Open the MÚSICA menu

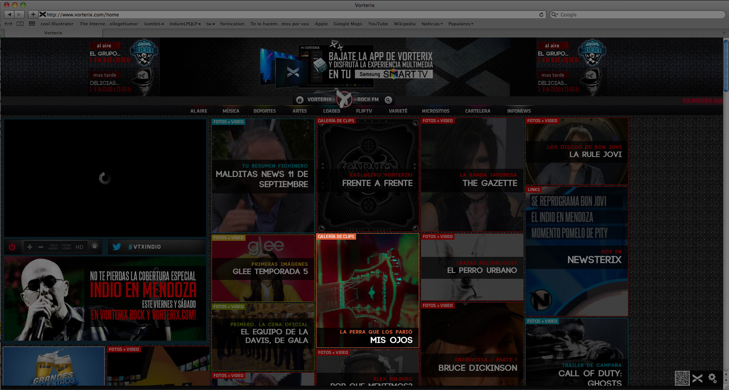pos(231,111)
